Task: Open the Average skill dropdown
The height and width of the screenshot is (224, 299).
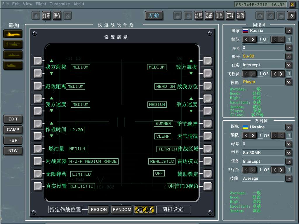Action: (x=288, y=178)
